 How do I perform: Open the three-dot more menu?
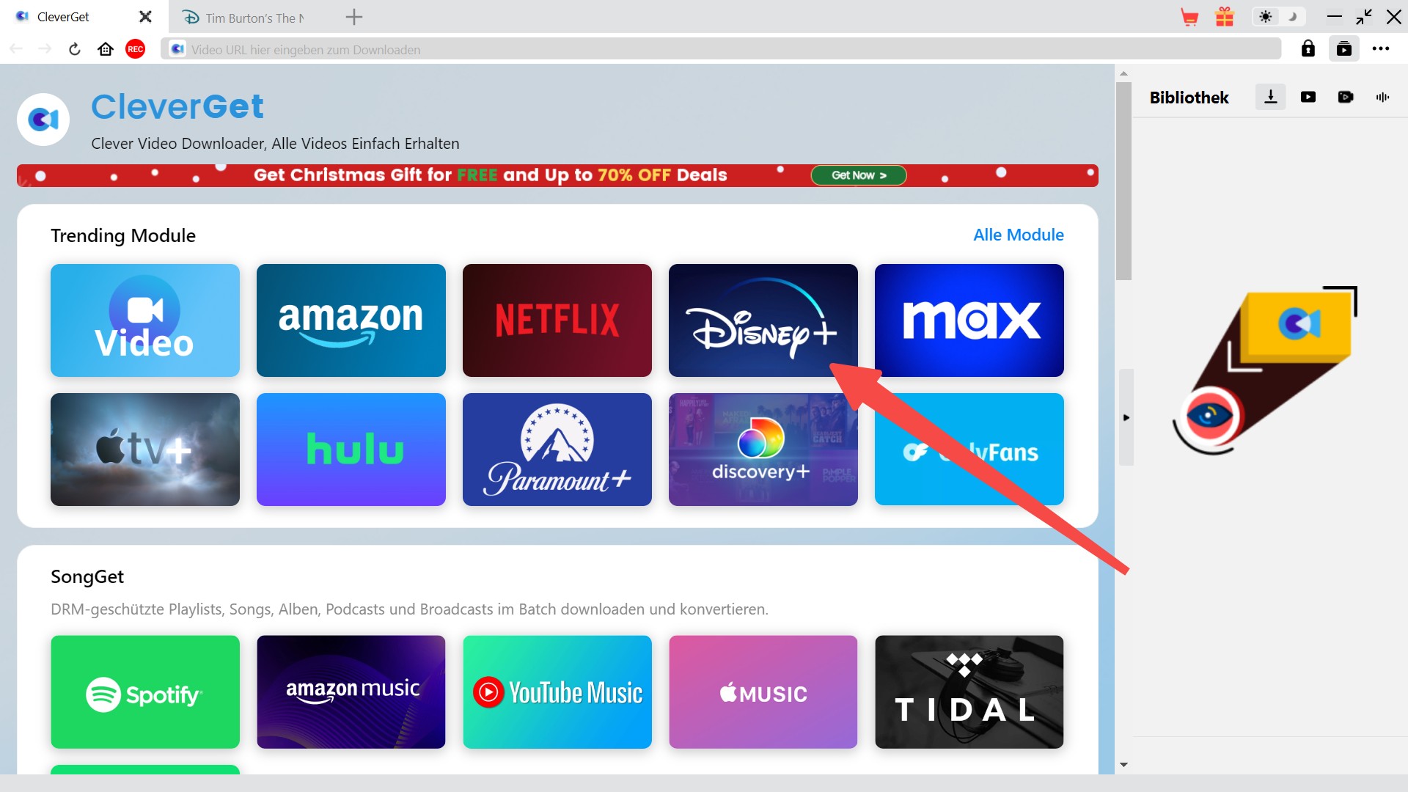[x=1381, y=49]
